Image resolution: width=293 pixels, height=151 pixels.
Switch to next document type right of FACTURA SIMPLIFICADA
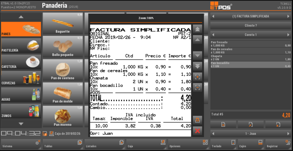point(288,17)
